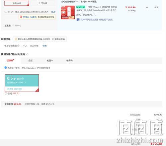Image resolution: width=166 pixels, height=146 pixels.
Task: Collapse the 使用优惠/礼品卡/抵用 section
Action: (x=27, y=54)
